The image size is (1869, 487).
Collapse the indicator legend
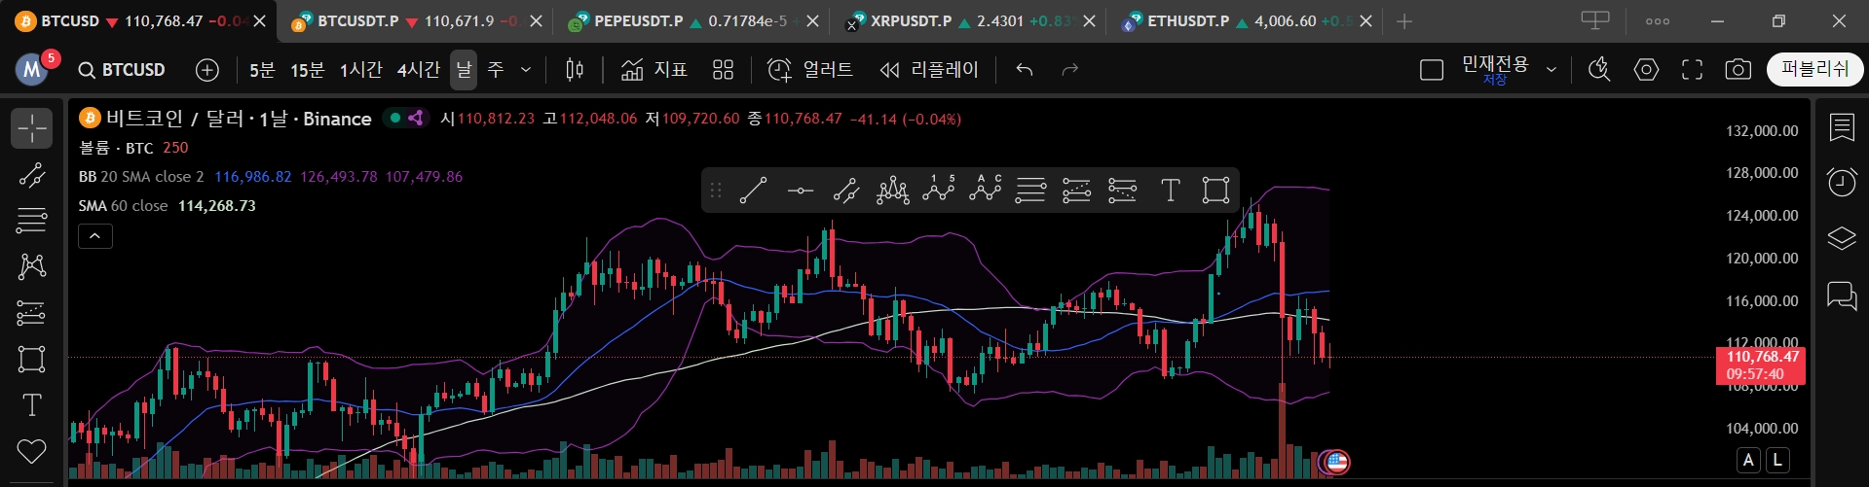[x=95, y=236]
